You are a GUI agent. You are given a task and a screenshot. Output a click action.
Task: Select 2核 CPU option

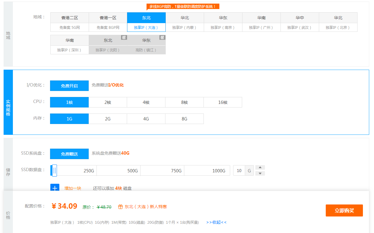pos(108,102)
